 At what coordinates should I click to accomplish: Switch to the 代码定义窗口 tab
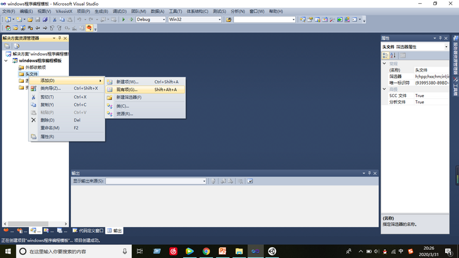click(88, 231)
